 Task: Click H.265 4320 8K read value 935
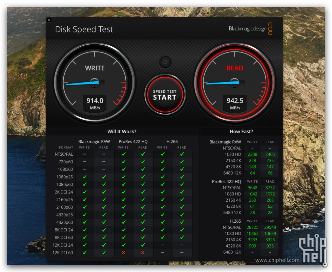(270, 246)
